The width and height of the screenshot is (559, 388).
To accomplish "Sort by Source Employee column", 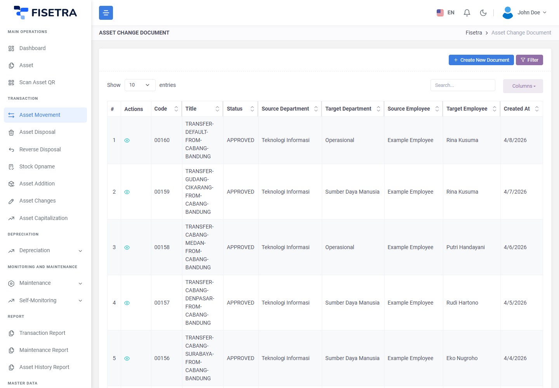I will click(x=413, y=109).
